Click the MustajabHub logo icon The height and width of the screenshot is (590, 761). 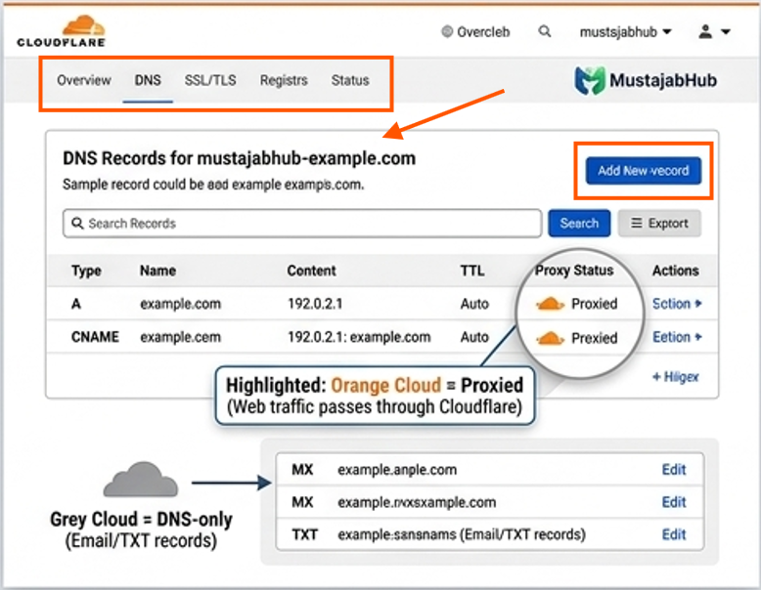coord(590,80)
